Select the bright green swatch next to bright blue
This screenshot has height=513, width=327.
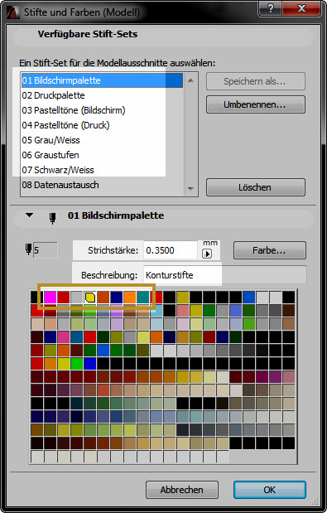coord(77,364)
